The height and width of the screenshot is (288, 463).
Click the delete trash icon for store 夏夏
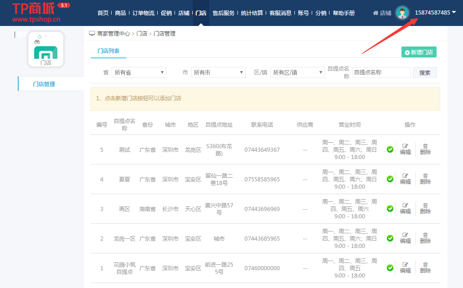(425, 176)
